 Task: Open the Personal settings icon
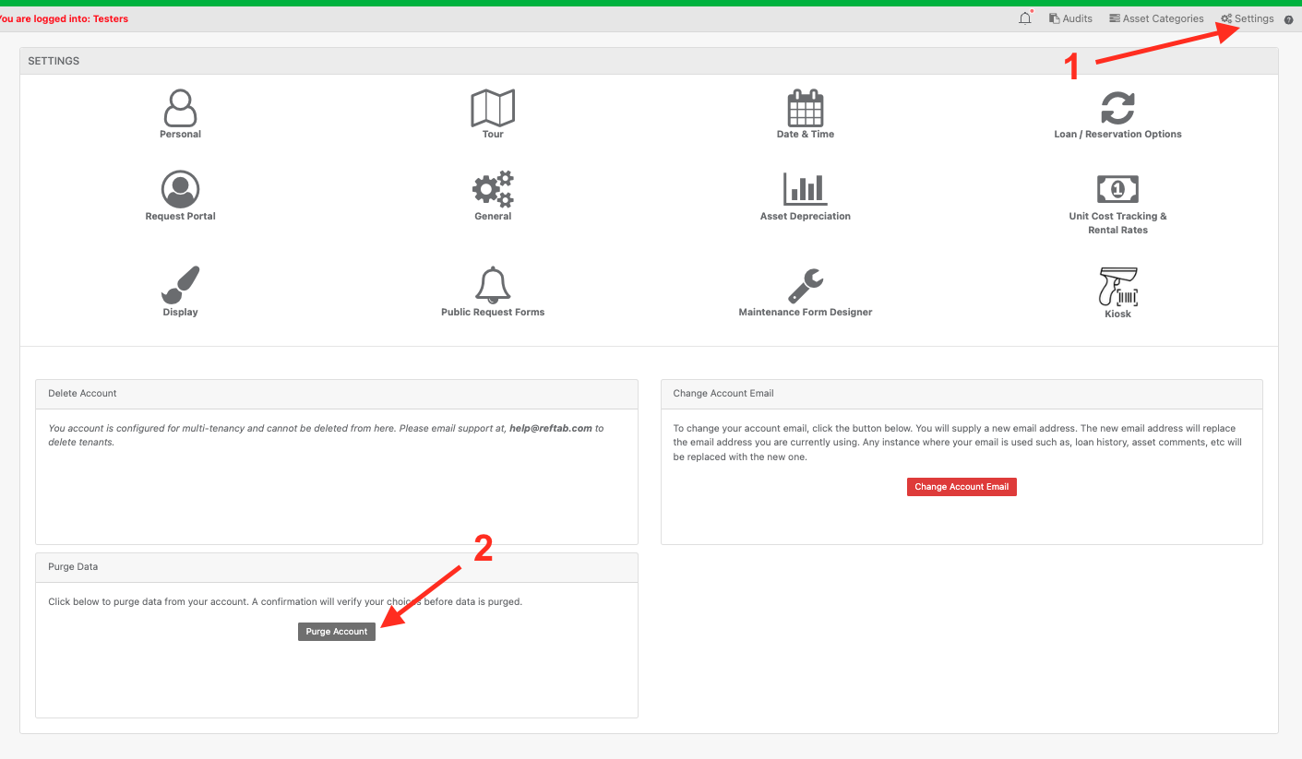point(180,109)
